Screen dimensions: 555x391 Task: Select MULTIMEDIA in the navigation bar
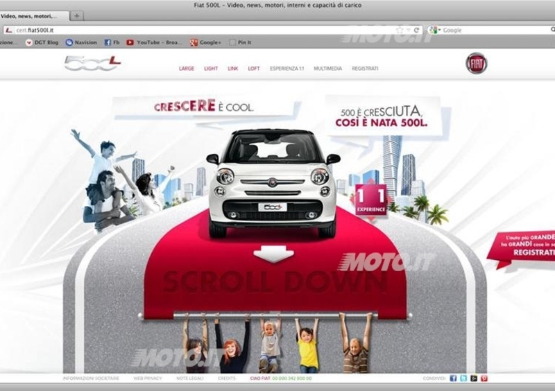click(327, 69)
